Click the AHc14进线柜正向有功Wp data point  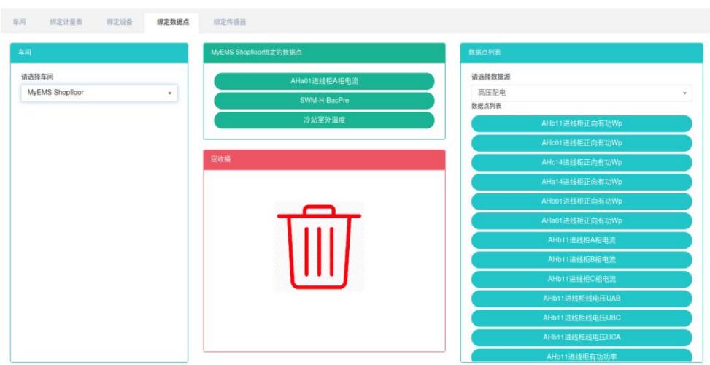[581, 162]
